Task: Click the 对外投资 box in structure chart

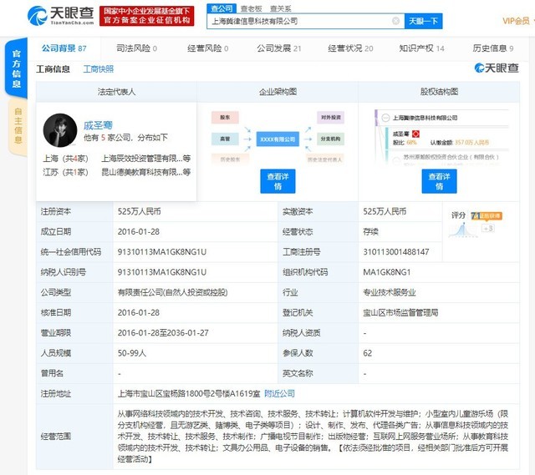Action: tap(331, 117)
